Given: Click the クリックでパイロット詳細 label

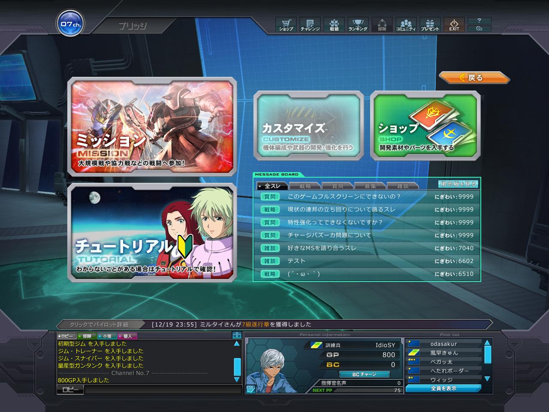Looking at the screenshot, I should tap(99, 324).
